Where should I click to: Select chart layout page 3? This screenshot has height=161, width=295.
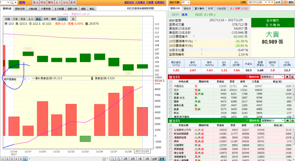(x=12, y=159)
